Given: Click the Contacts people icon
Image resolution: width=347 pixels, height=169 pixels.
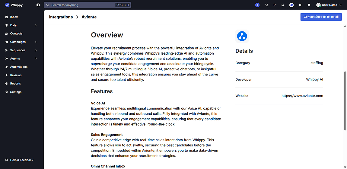Looking at the screenshot, I should tap(6, 33).
